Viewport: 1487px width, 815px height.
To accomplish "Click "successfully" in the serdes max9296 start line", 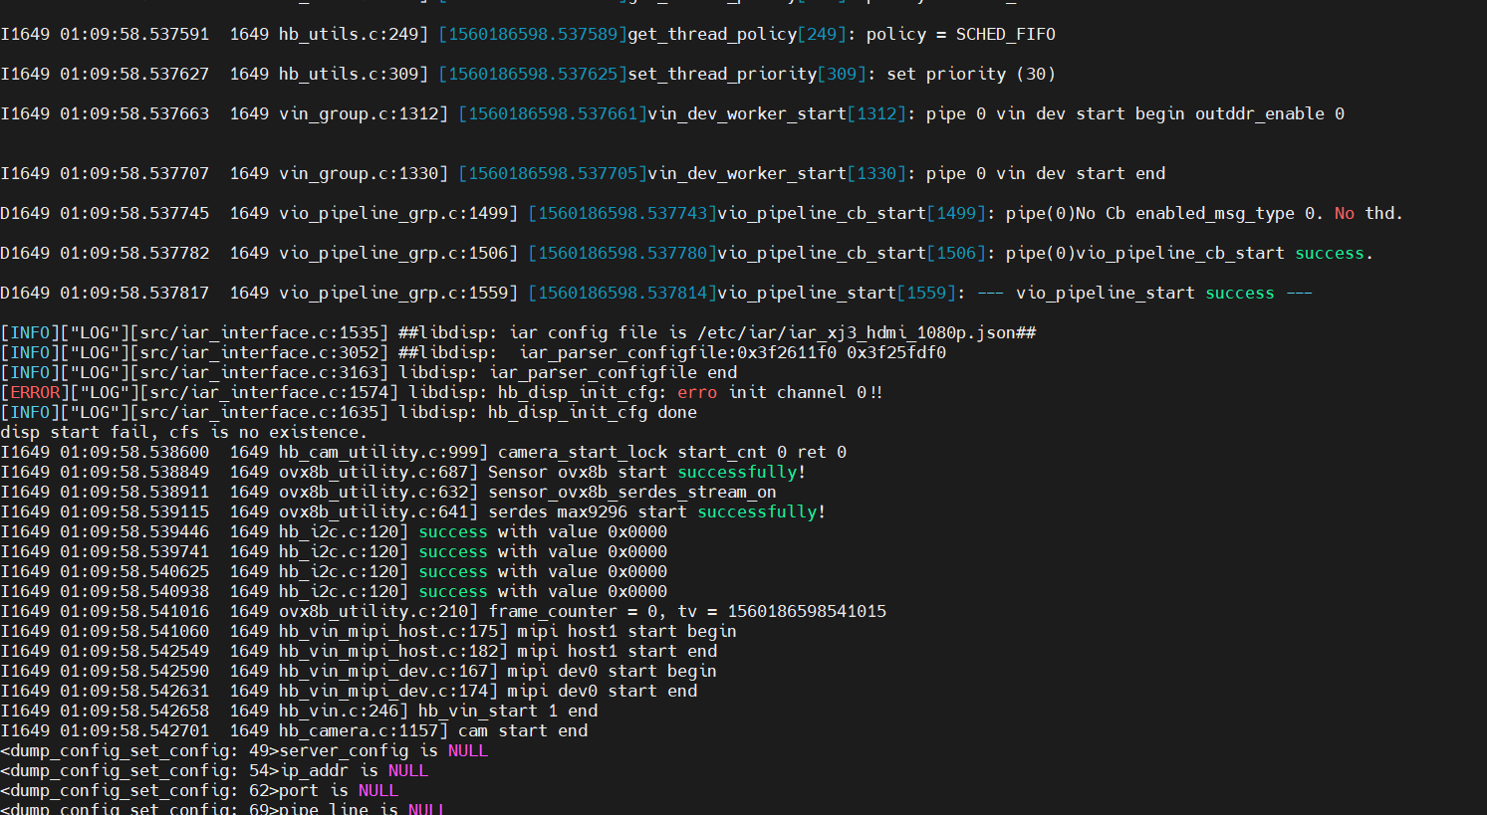I will pyautogui.click(x=757, y=512).
